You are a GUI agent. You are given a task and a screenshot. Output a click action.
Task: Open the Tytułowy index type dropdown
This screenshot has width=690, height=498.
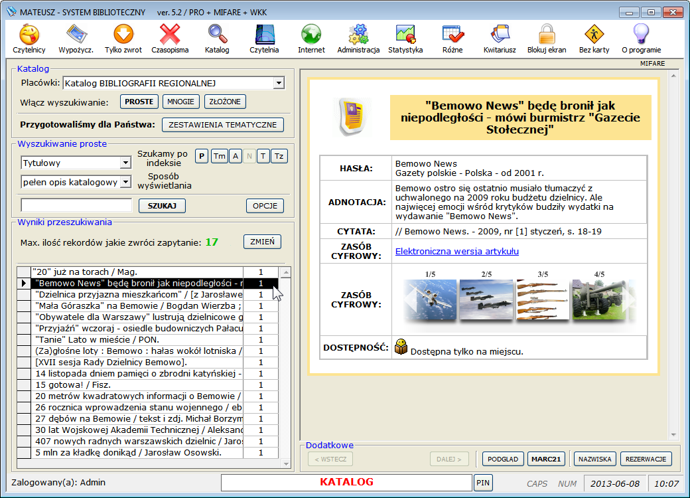point(125,163)
